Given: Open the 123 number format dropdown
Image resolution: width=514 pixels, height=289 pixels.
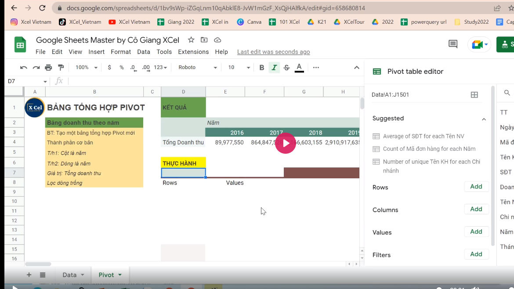Looking at the screenshot, I should (x=160, y=68).
